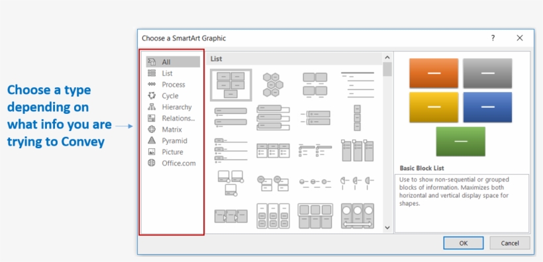
Task: Choose the framed three squares with captions layout
Action: [315, 216]
